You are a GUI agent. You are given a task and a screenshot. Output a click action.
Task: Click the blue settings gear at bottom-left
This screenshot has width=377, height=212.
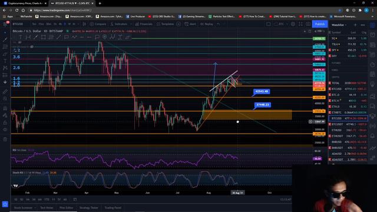pos(5,204)
